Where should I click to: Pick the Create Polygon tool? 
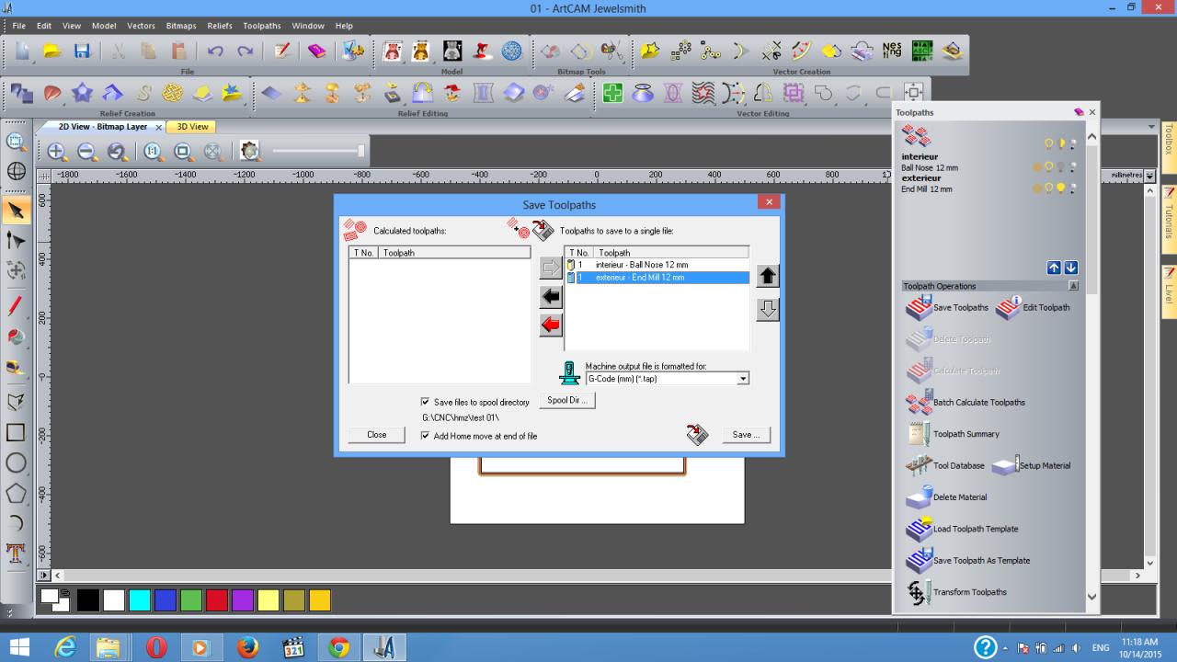(x=16, y=493)
